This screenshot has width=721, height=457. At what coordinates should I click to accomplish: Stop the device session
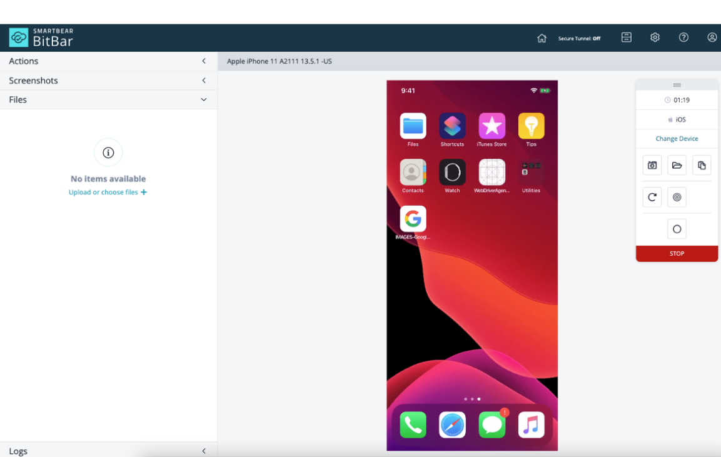[x=677, y=253]
